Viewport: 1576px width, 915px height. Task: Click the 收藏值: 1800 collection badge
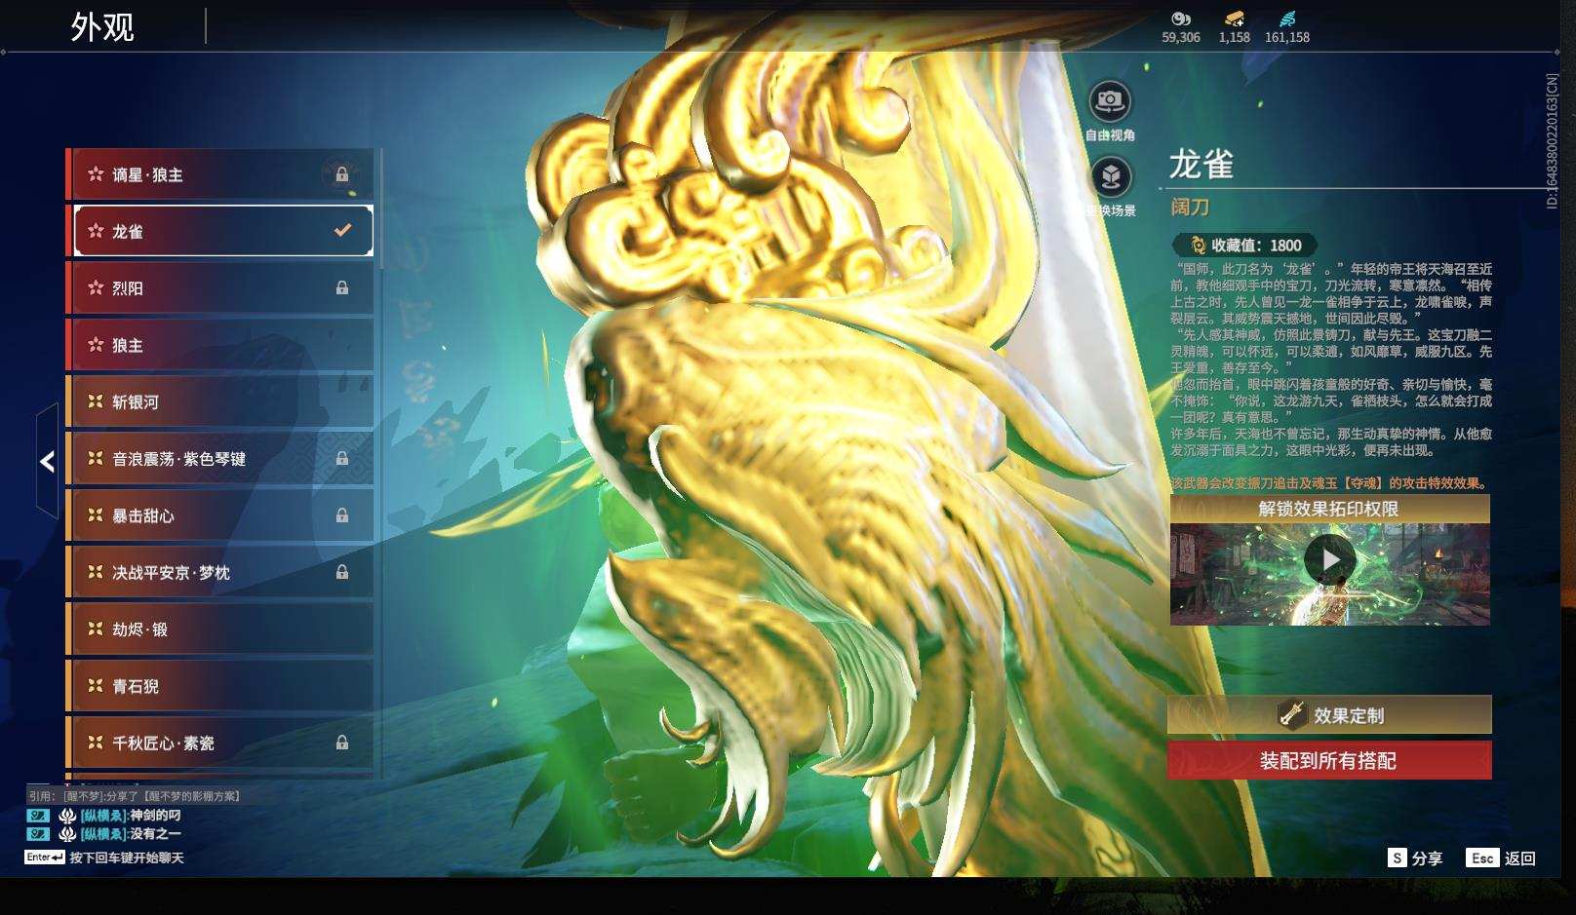(x=1243, y=246)
